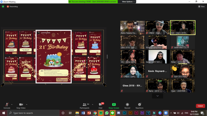Click ENG language indicator
The height and width of the screenshot is (116, 207).
click(x=186, y=113)
